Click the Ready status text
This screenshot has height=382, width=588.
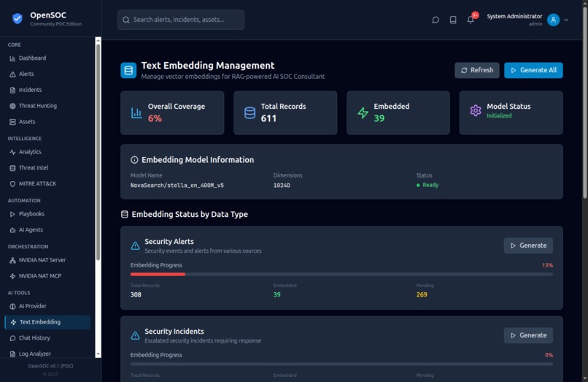tap(430, 186)
